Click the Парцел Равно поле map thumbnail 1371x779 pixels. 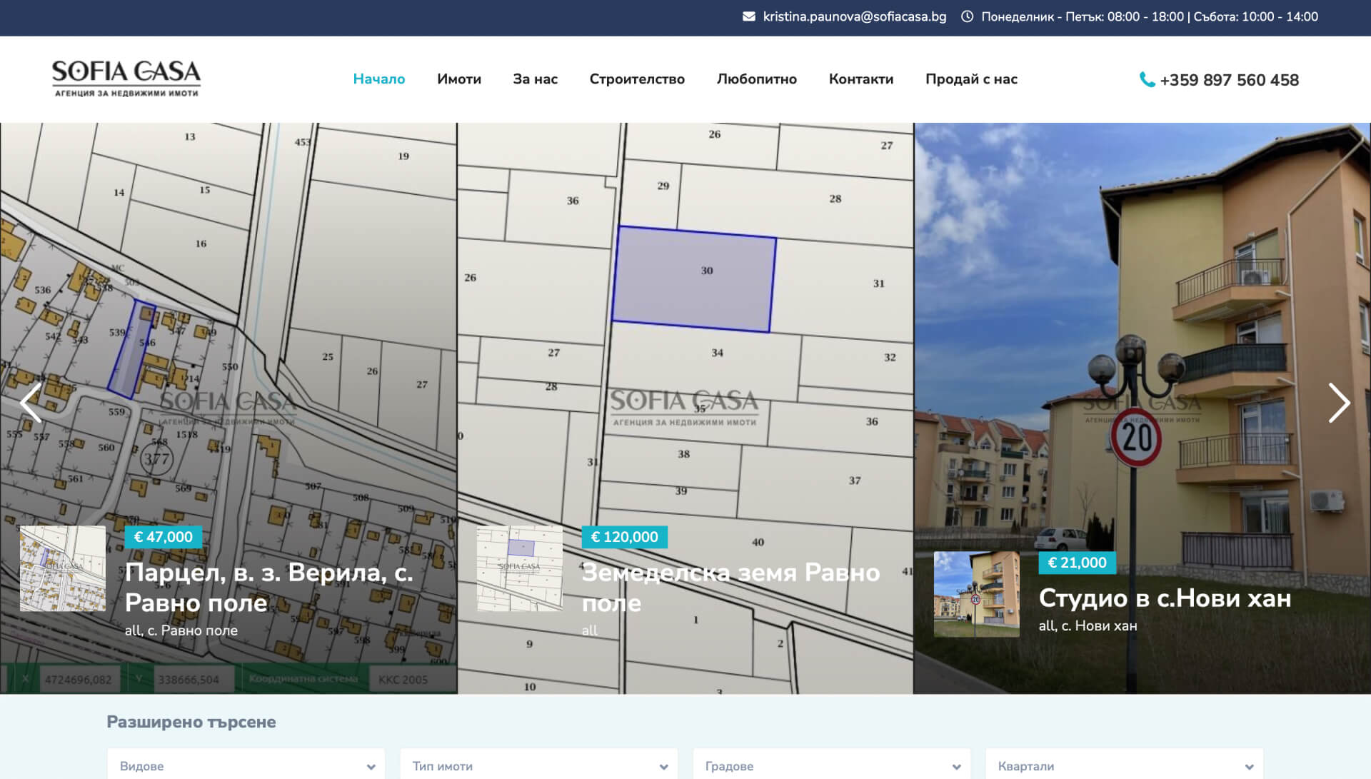point(63,568)
